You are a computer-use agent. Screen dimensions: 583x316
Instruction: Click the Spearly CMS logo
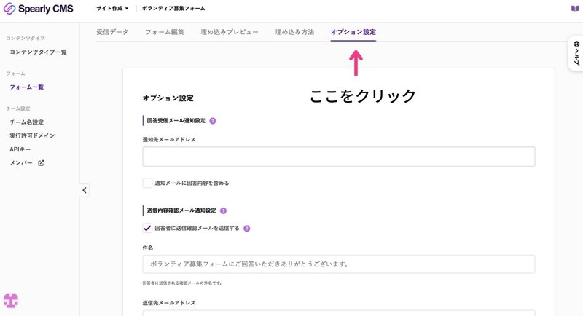[x=38, y=9]
